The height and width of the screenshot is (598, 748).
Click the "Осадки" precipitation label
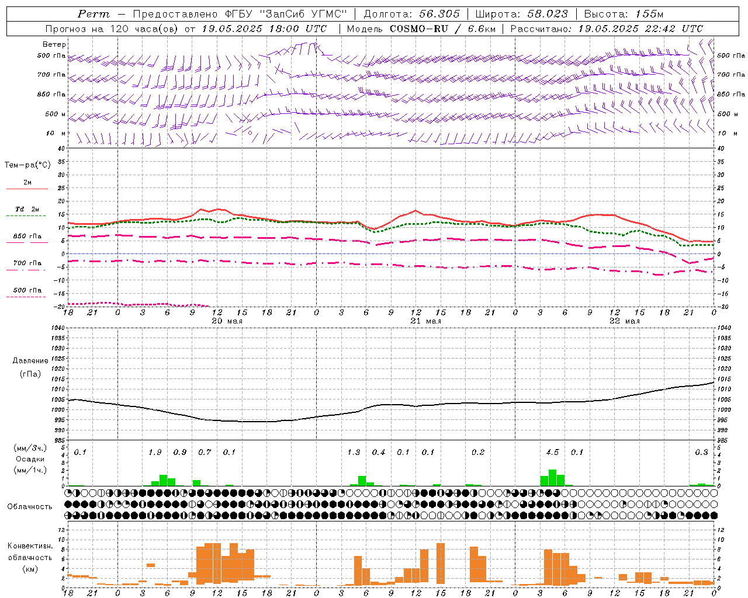[30, 459]
